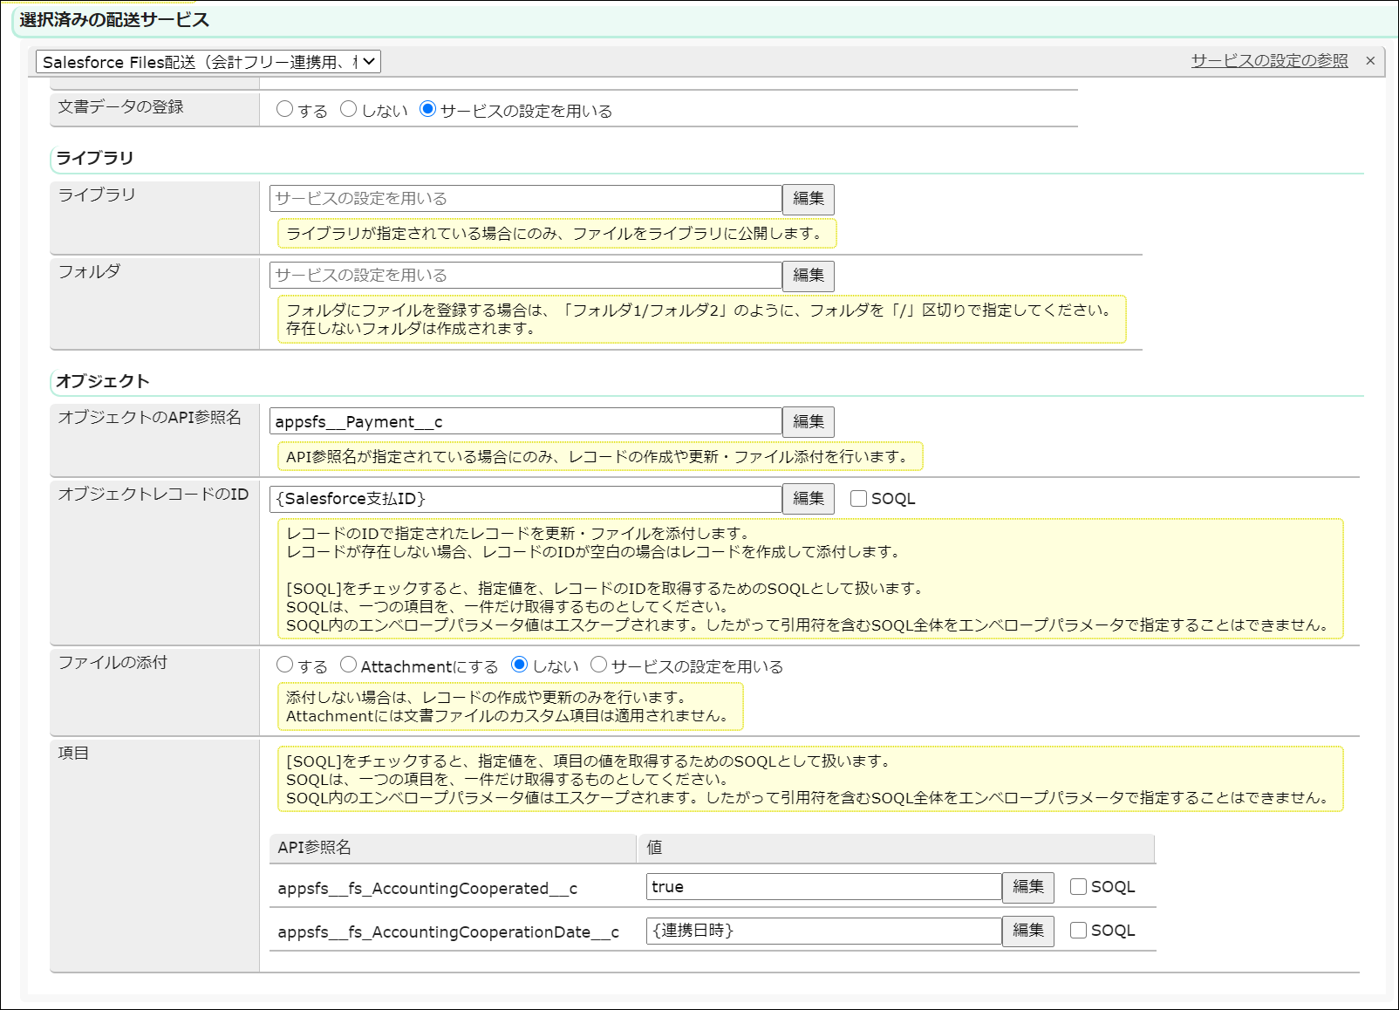This screenshot has width=1399, height=1010.
Task: Click 編集 button next to フォルダ field
Action: pos(808,276)
